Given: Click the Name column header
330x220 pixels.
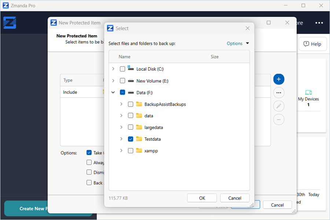Looking at the screenshot, I should pos(125,57).
